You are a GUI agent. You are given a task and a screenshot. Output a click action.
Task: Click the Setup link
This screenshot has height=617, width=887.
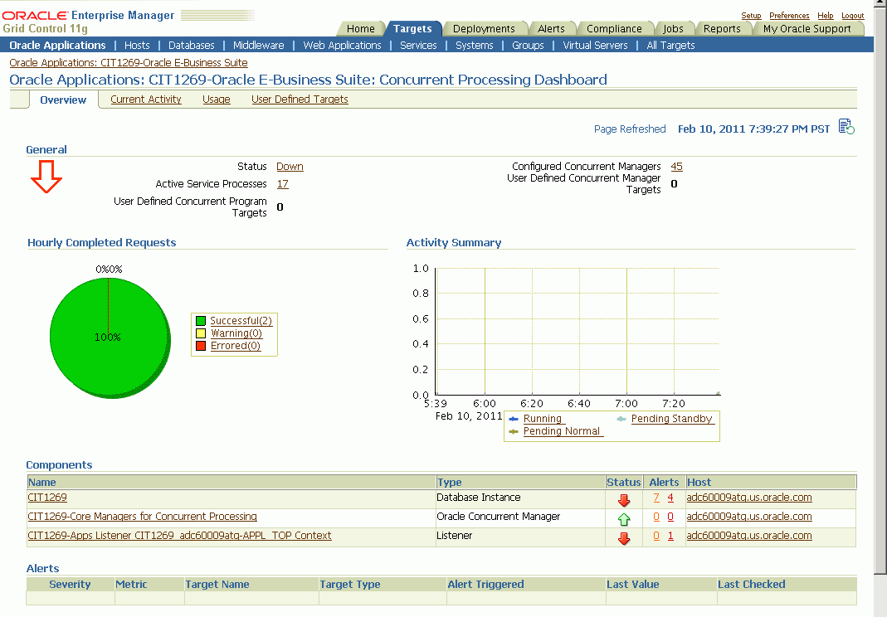pos(751,16)
